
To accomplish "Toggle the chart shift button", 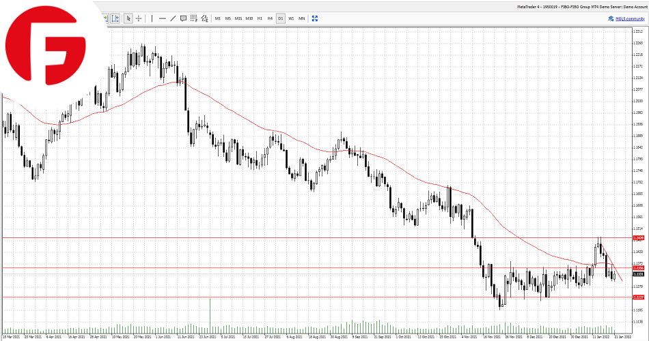I will [115, 18].
